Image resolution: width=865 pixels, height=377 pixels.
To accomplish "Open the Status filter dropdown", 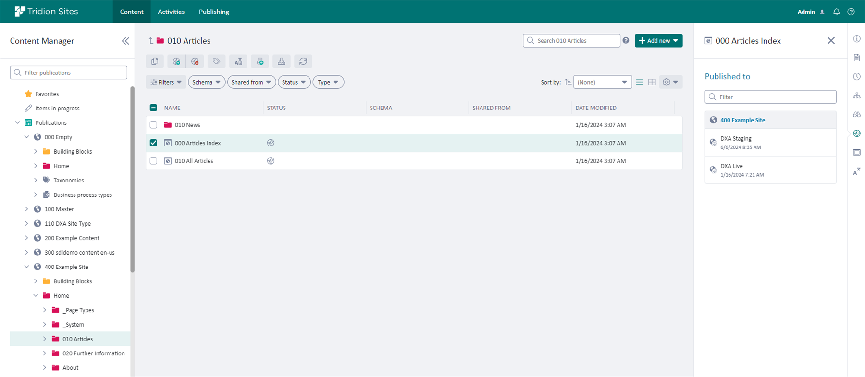I will pyautogui.click(x=294, y=82).
